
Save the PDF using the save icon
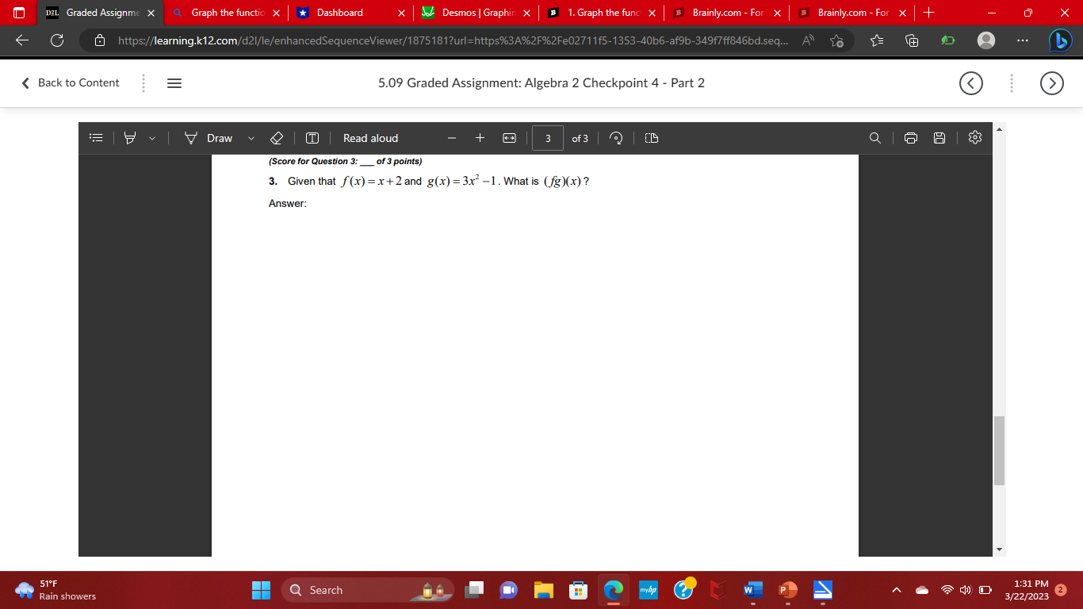[939, 138]
